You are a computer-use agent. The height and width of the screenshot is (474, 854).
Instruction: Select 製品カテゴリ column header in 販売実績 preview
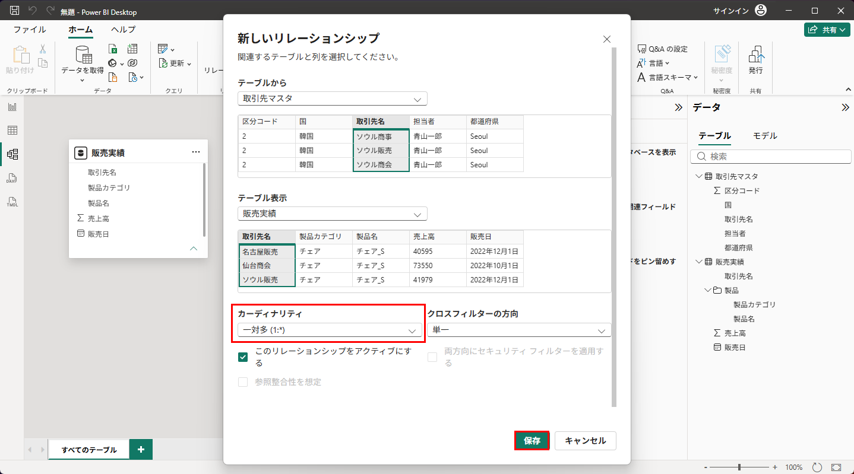pyautogui.click(x=324, y=237)
